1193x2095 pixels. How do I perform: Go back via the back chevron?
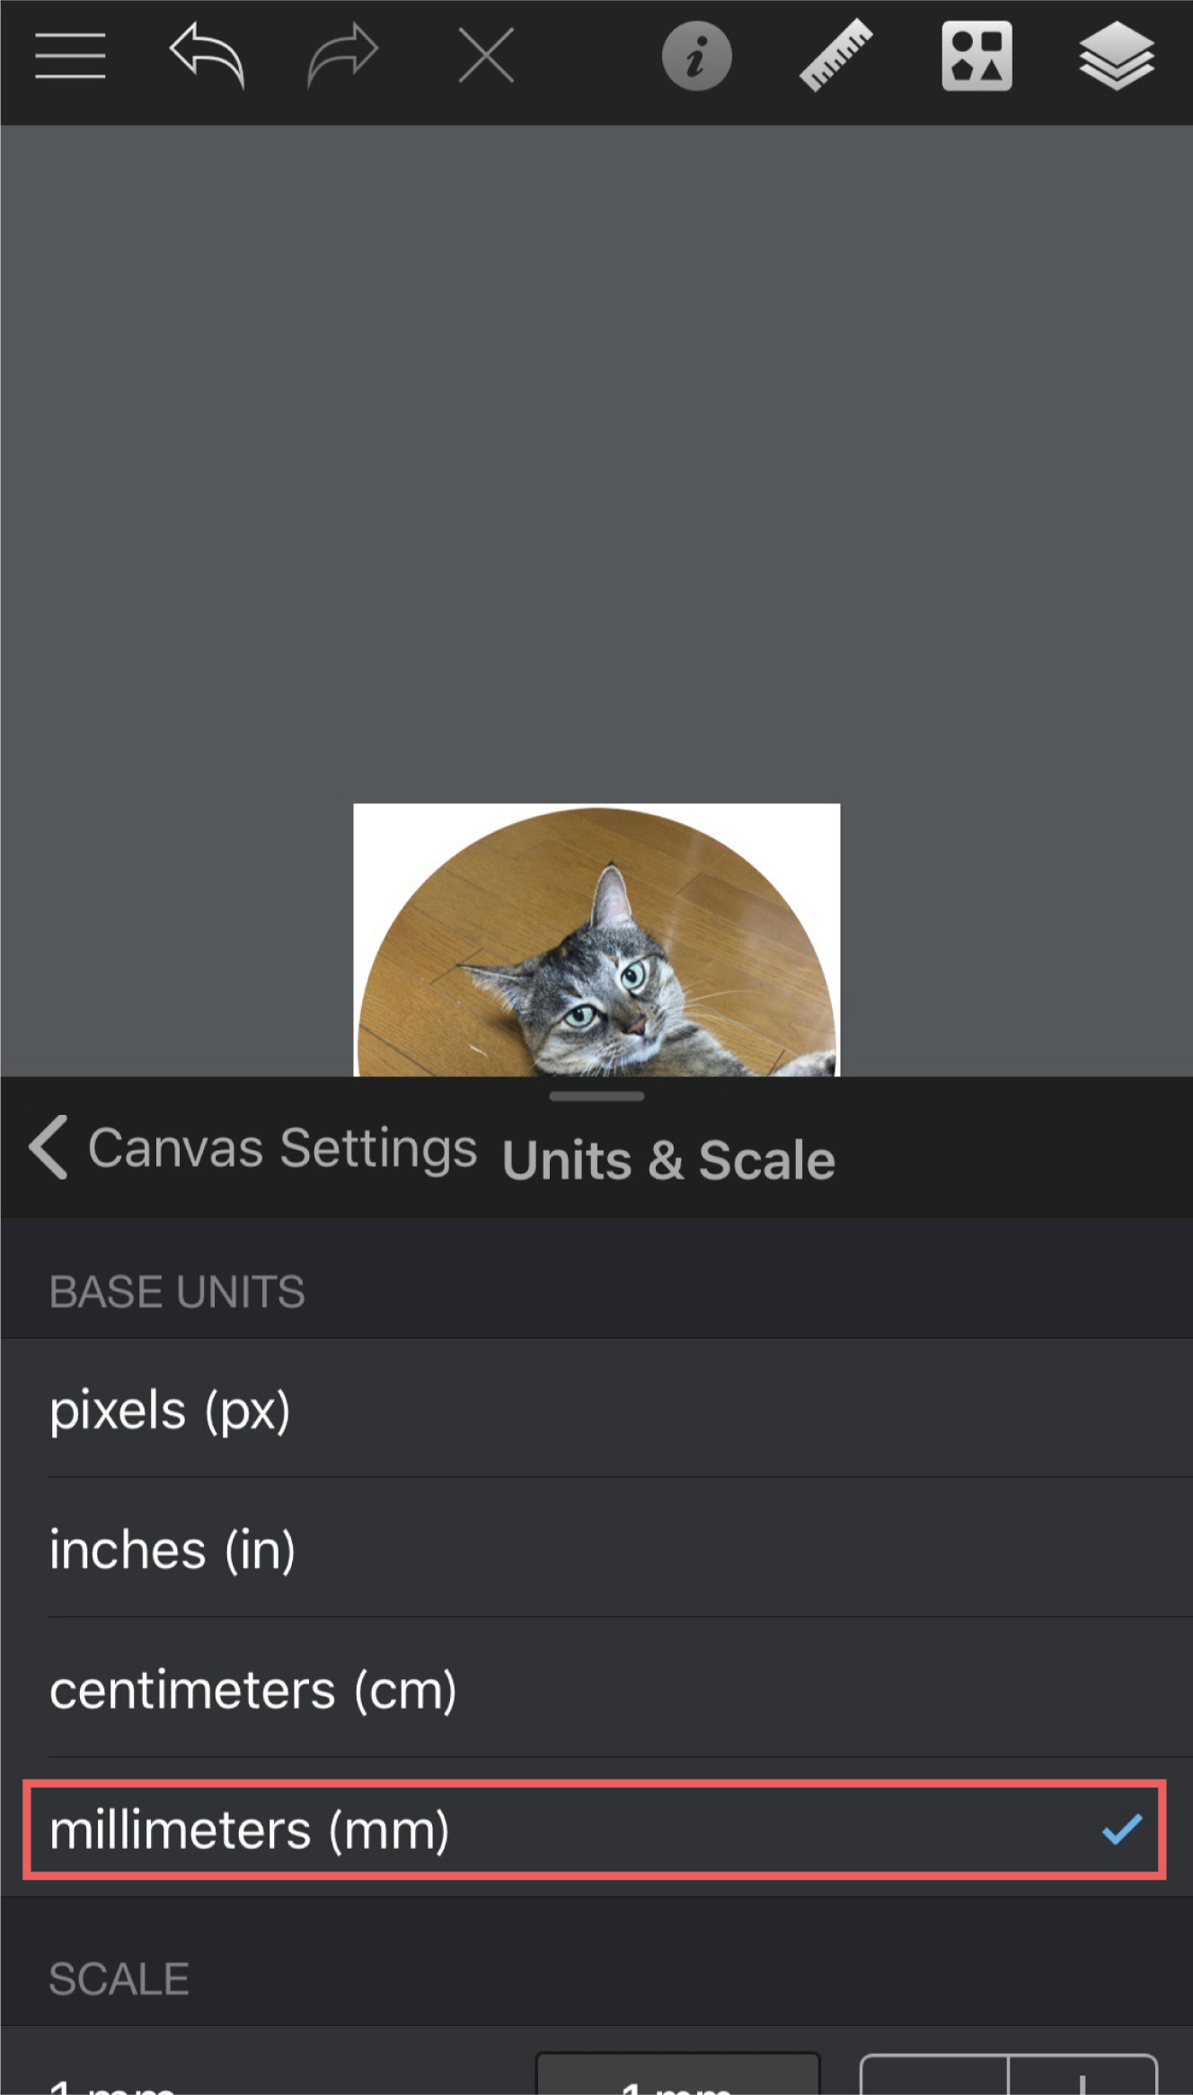49,1147
